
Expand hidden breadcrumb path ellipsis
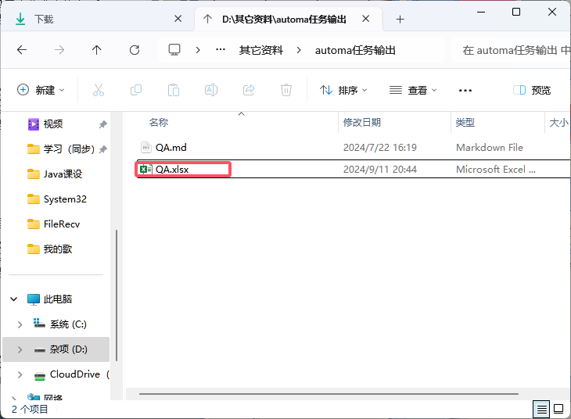point(221,49)
